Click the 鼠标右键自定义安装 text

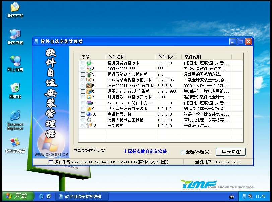pyautogui.click(x=146, y=151)
